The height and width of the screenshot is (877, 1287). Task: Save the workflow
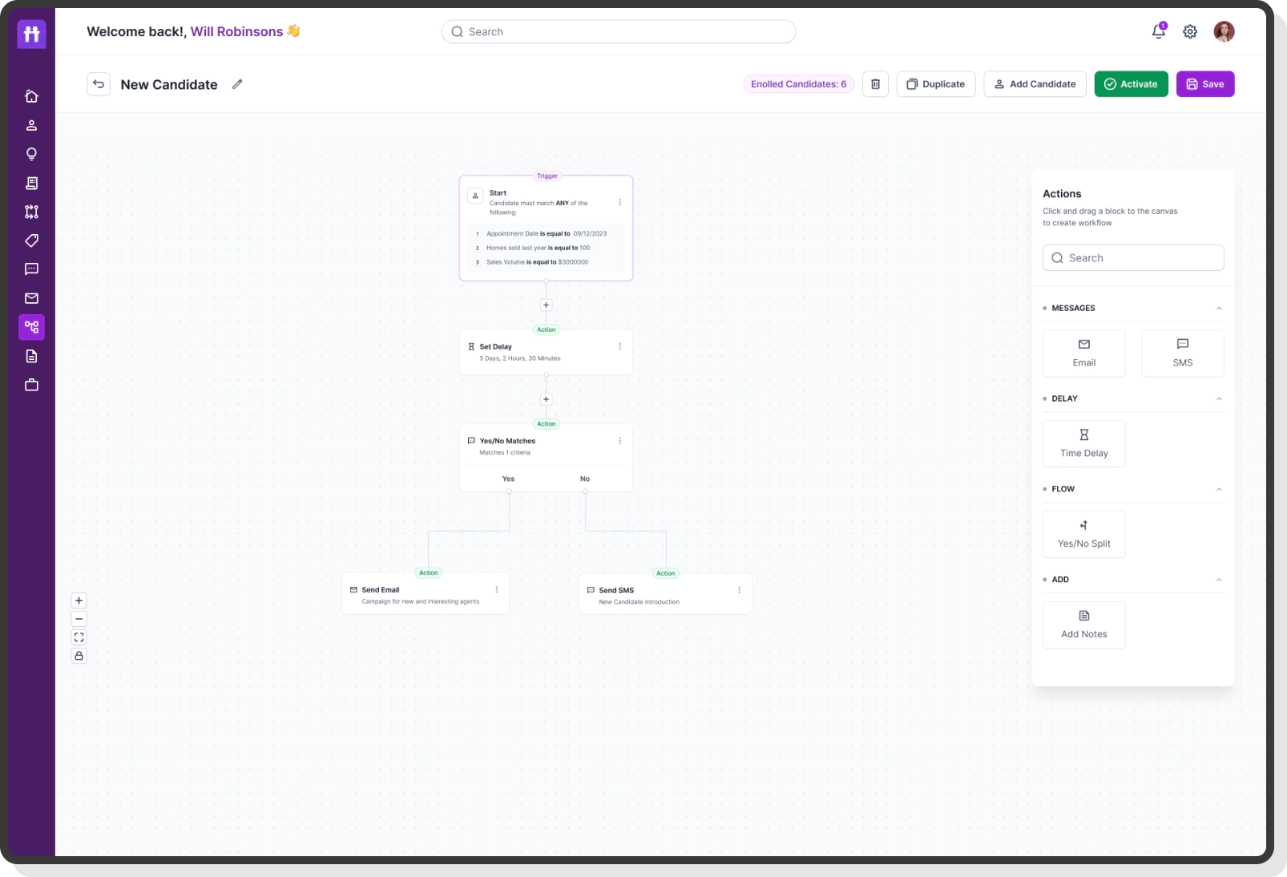(1204, 84)
